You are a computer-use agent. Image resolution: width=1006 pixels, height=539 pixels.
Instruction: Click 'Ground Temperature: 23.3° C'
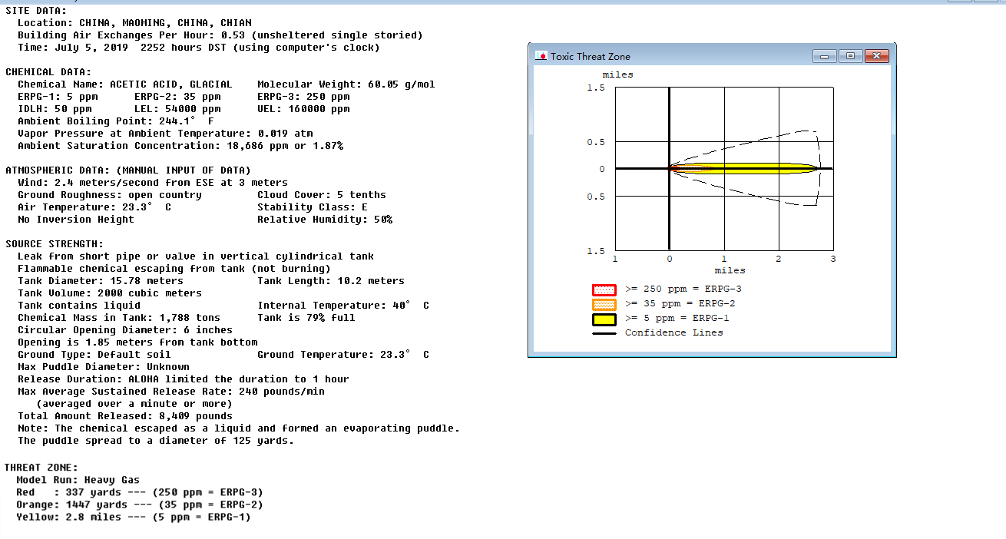[343, 355]
